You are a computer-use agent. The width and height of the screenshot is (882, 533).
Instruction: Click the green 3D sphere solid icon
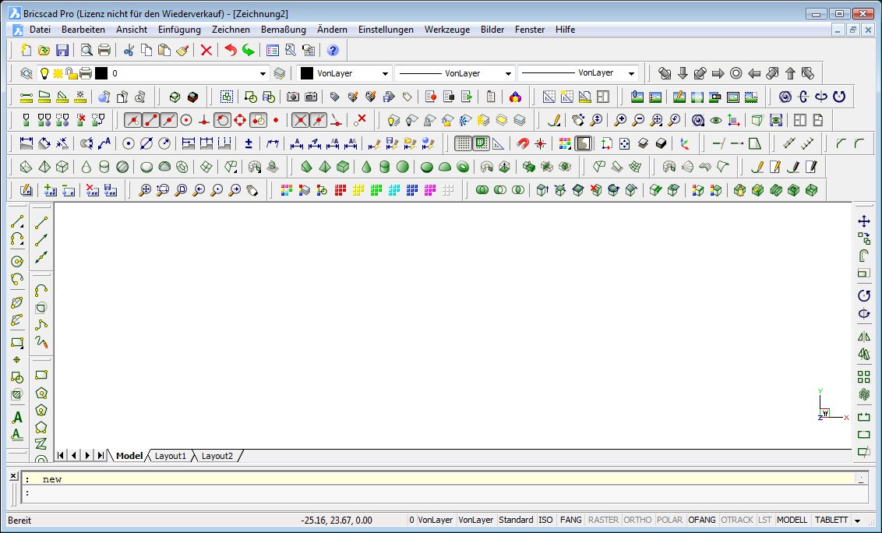403,167
